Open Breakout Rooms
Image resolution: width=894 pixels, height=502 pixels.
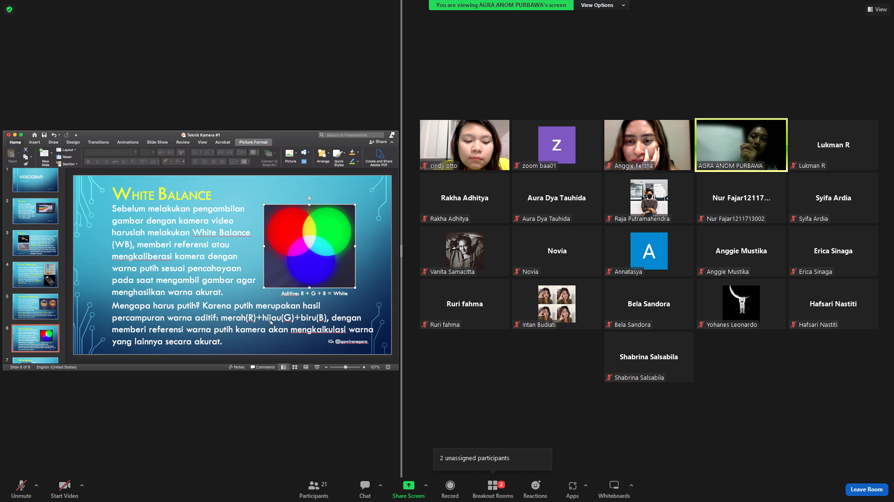click(493, 489)
